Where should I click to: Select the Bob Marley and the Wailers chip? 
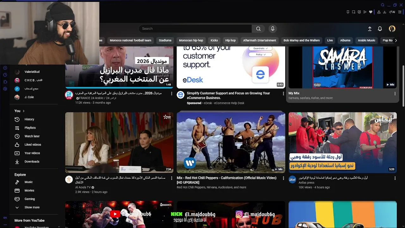point(302,40)
